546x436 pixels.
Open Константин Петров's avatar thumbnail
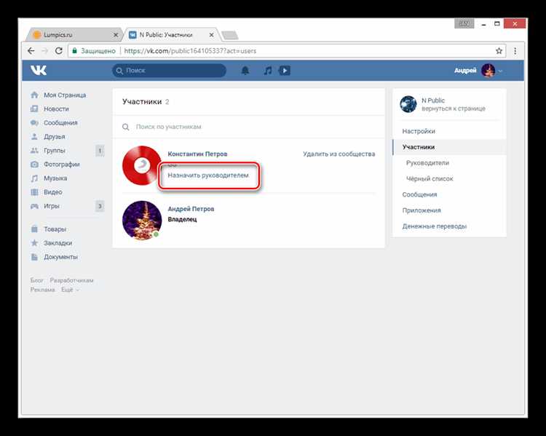tap(142, 165)
